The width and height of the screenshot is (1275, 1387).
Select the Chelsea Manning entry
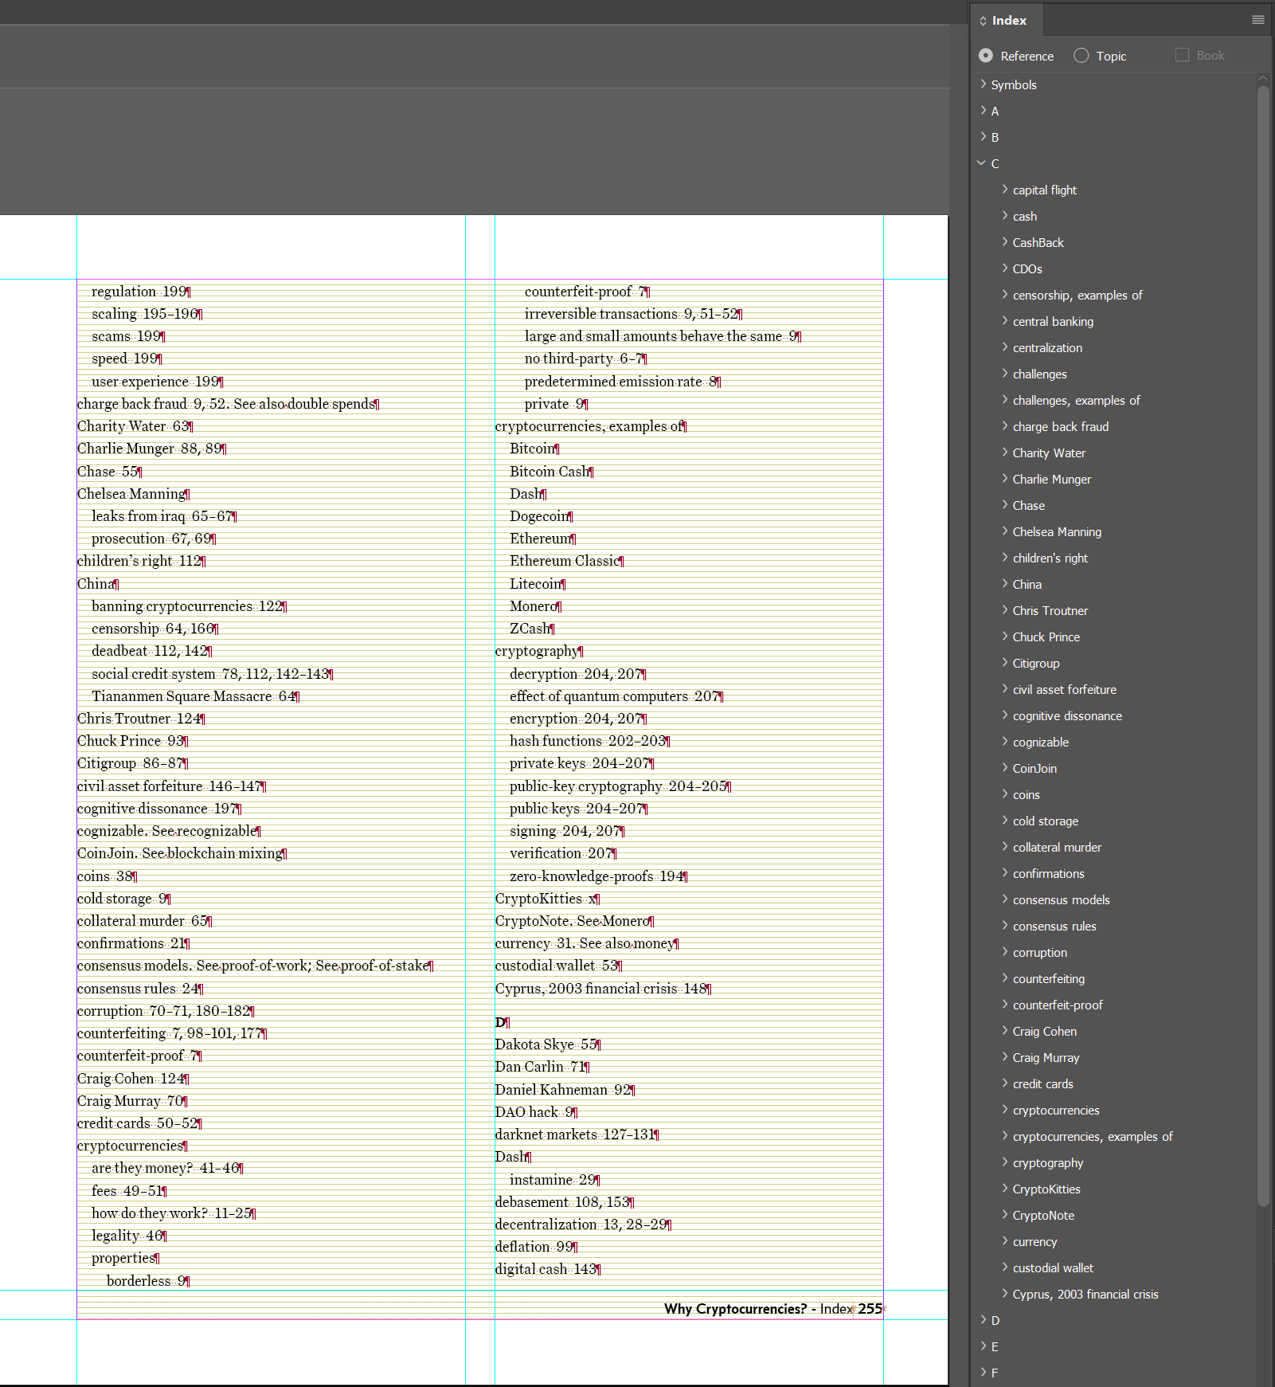(x=1057, y=532)
